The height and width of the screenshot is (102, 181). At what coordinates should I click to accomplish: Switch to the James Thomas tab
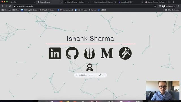158,2
